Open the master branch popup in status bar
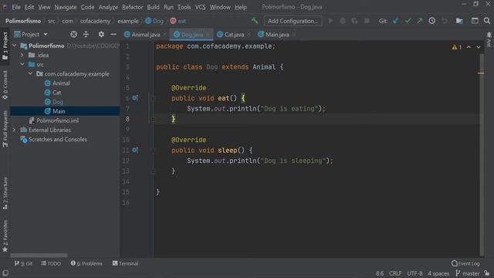The height and width of the screenshot is (278, 494). (x=468, y=273)
